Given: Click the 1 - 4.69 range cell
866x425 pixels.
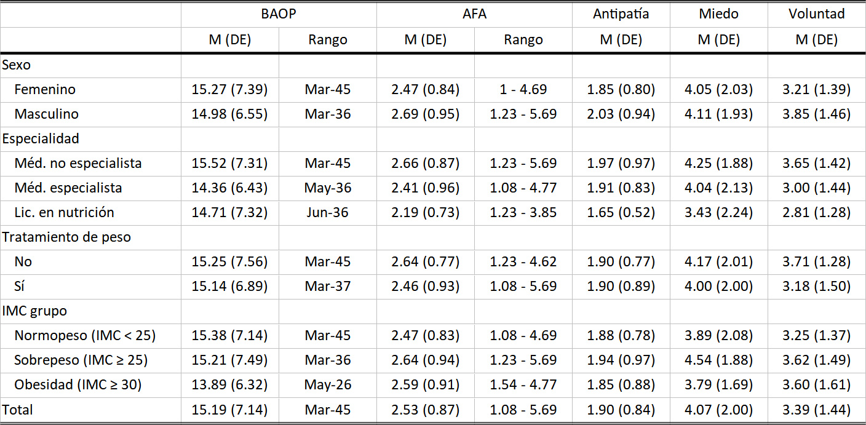Looking at the screenshot, I should tap(523, 89).
